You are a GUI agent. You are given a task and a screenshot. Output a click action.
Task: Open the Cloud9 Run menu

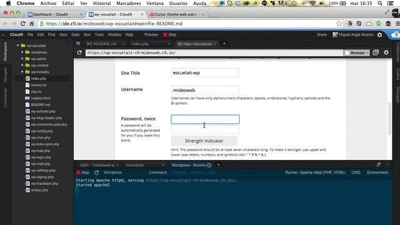(87, 35)
